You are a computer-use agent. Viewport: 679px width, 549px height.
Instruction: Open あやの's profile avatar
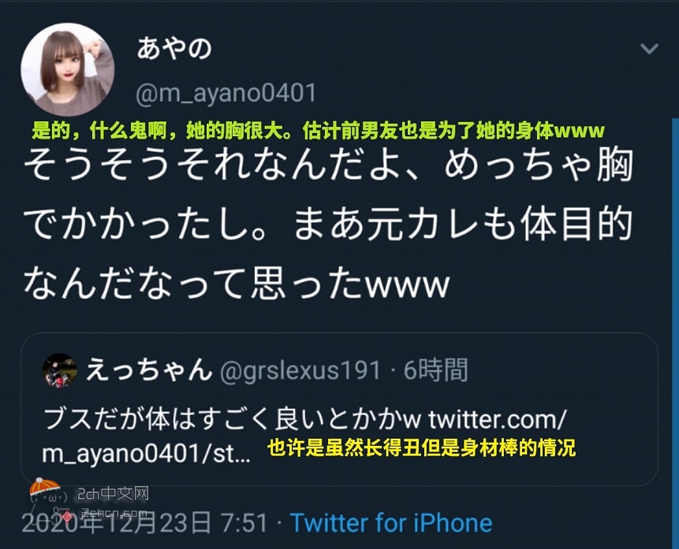coord(68,69)
